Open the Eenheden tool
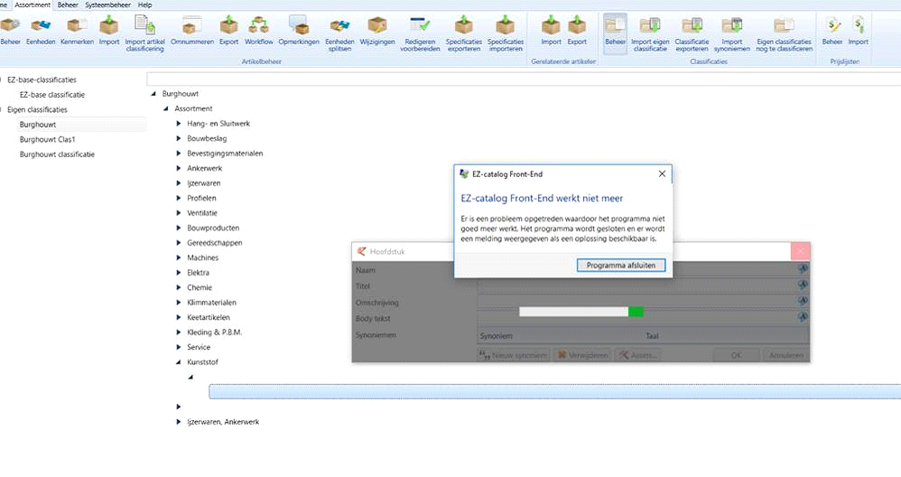The width and height of the screenshot is (901, 477). point(41,32)
